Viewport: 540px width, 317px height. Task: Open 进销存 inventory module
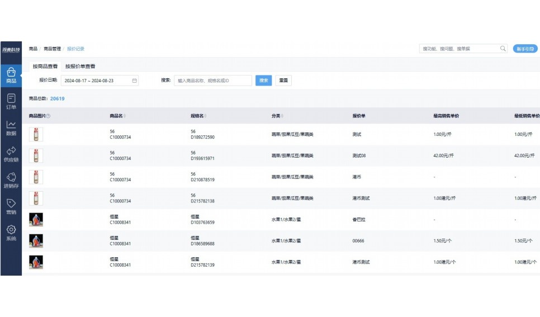11,181
